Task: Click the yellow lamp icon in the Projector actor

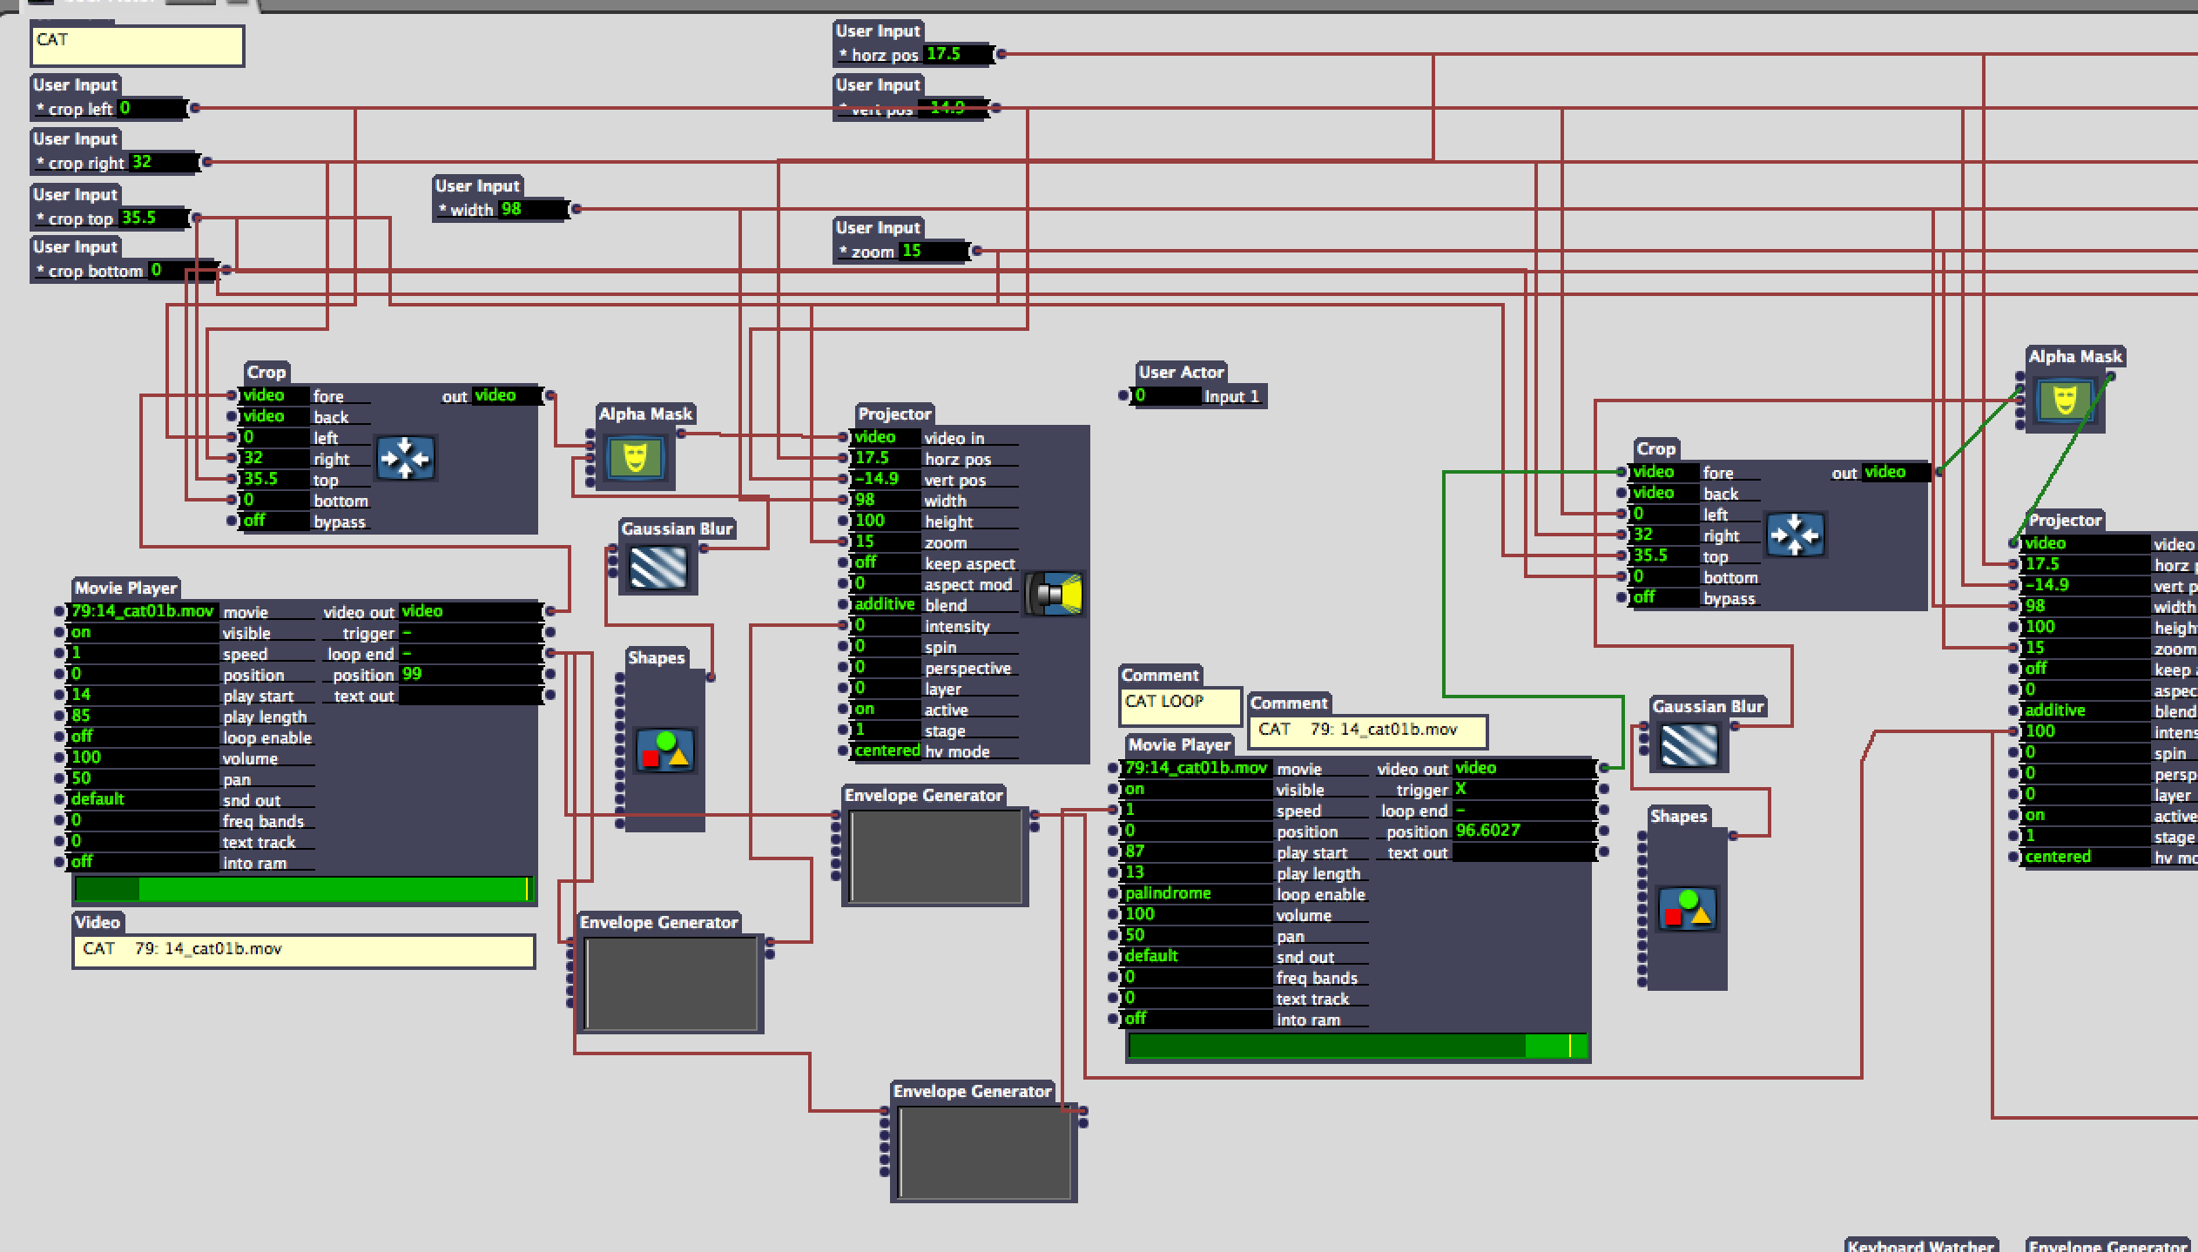Action: click(x=1055, y=595)
